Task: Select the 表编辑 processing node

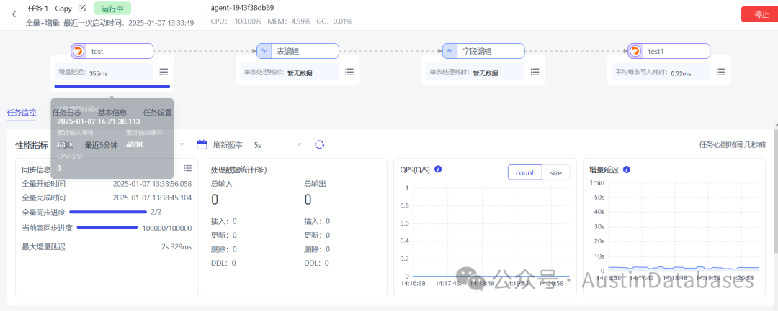Action: pos(298,51)
